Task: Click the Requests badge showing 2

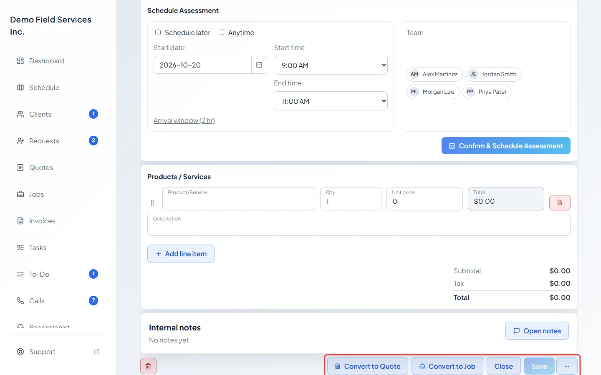Action: [93, 140]
